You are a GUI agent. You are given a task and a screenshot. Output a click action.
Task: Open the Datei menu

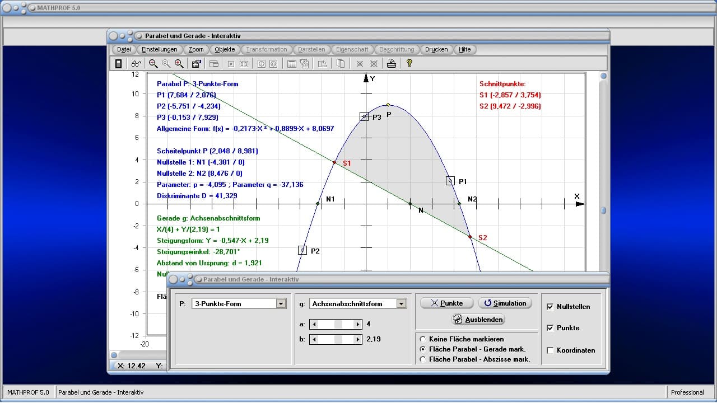pyautogui.click(x=124, y=49)
